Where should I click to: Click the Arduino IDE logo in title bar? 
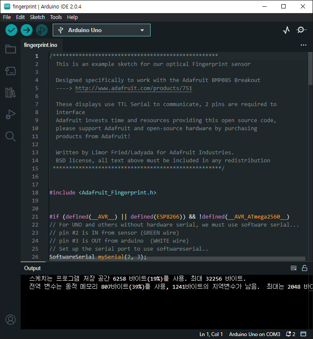click(x=7, y=6)
